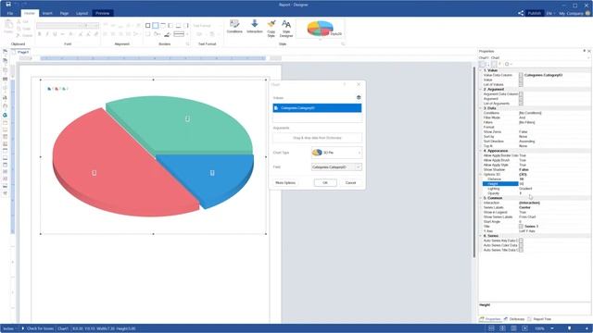
Task: Click the layers icon beside Values in Chart dialog
Action: (x=359, y=97)
